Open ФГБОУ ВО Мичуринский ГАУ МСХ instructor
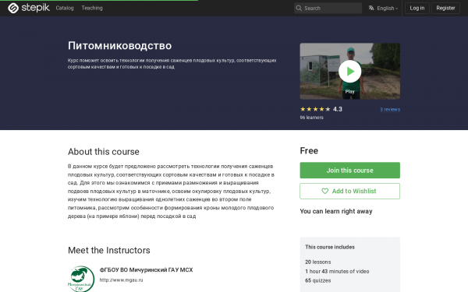The width and height of the screenshot is (468, 292). [x=146, y=269]
